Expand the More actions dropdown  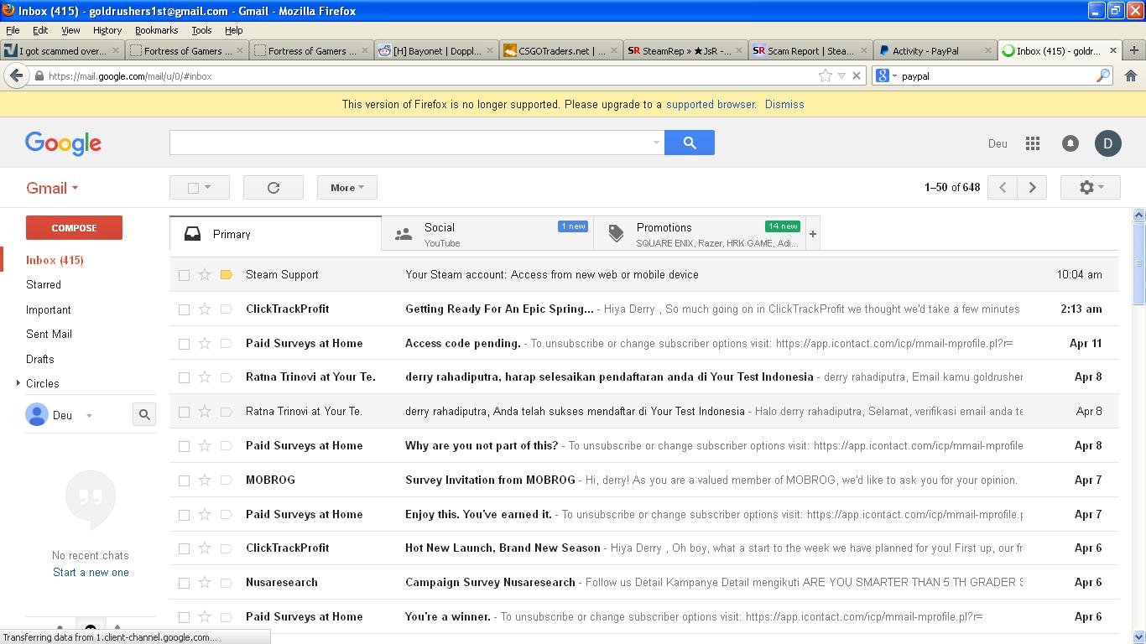pos(346,188)
